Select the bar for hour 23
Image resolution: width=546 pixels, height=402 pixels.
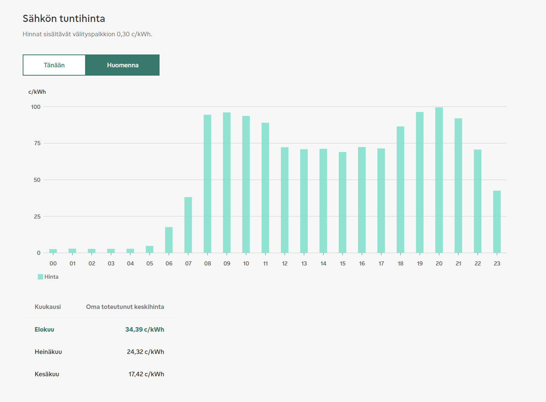click(497, 222)
